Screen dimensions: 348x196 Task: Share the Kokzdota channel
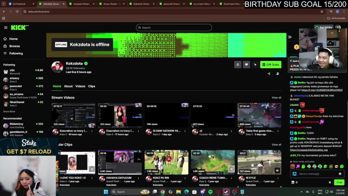(x=269, y=74)
